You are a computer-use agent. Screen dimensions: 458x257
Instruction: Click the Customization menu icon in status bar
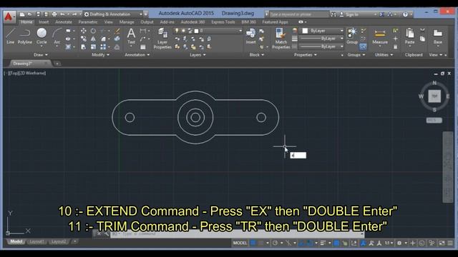[x=450, y=243]
